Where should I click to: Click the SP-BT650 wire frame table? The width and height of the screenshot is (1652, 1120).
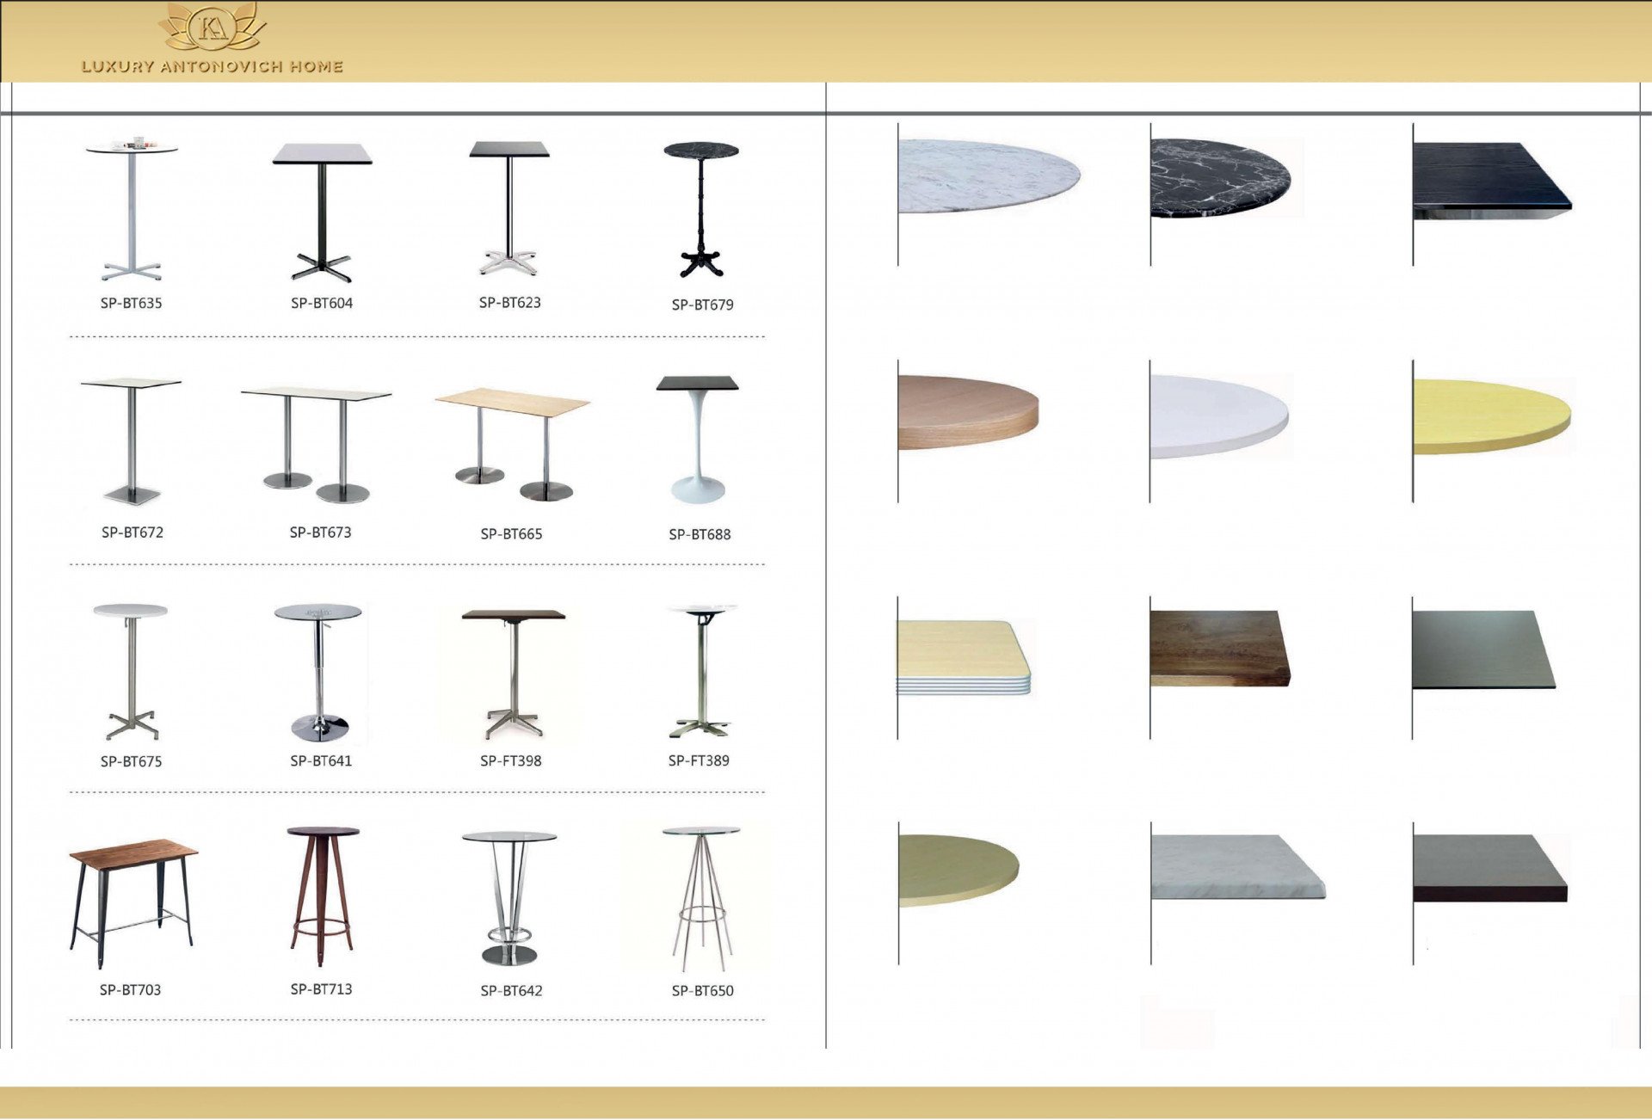701,899
